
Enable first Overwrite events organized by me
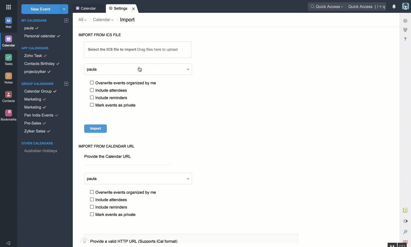tap(92, 83)
